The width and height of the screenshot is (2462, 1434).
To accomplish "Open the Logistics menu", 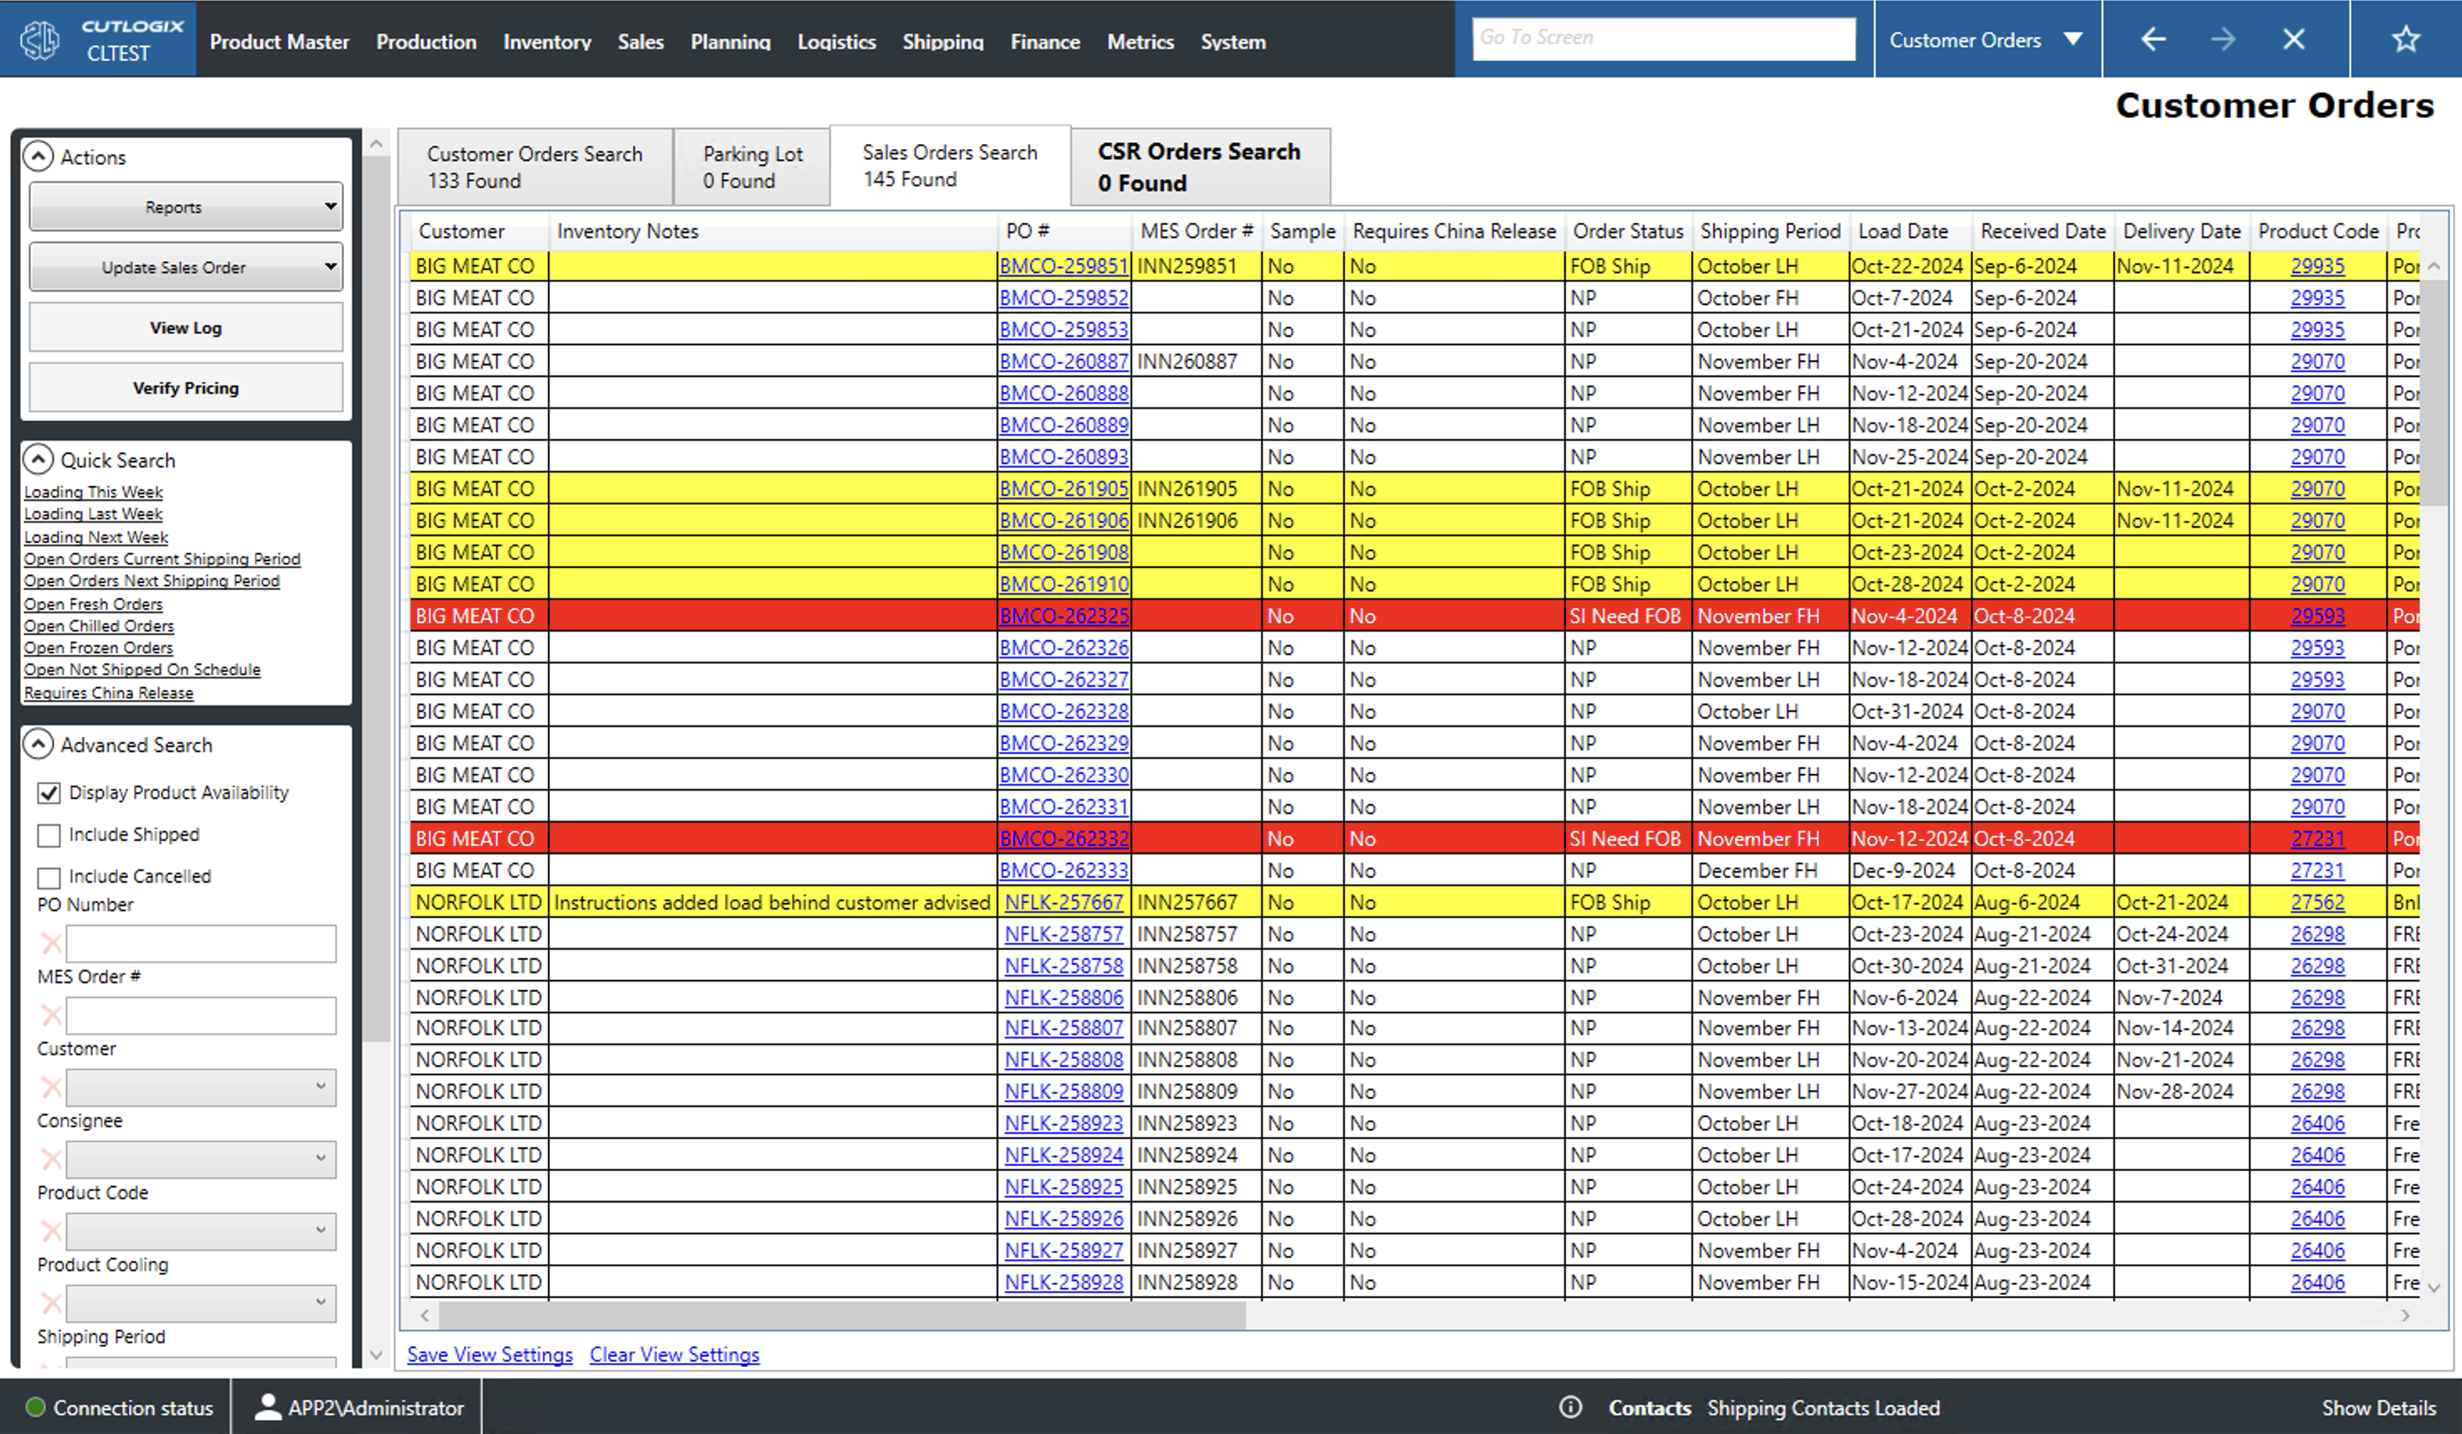I will (x=836, y=42).
